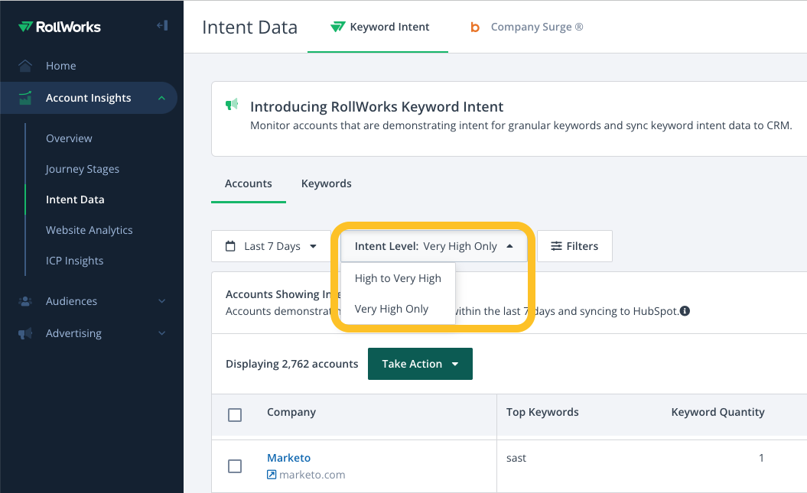
Task: Click the 'sast' keyword cell
Action: tap(516, 458)
